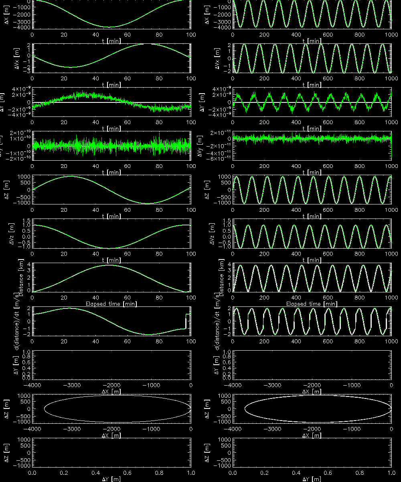Screen dimensions: 401x482
Task: Click the '-4×10⁻¹¹' axis tick label
Action: pyautogui.click(x=218, y=153)
